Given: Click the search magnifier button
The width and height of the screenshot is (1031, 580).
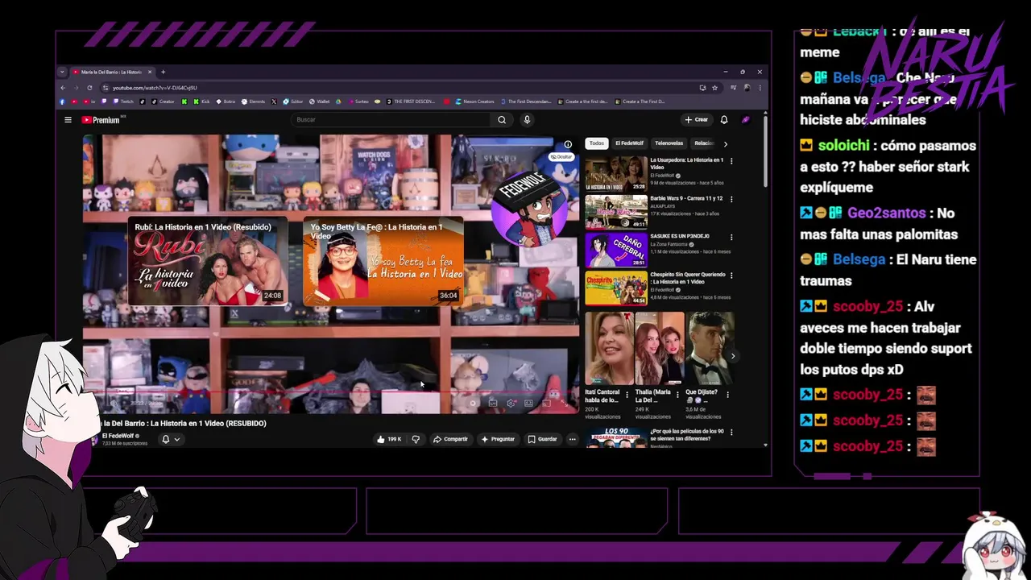Looking at the screenshot, I should pyautogui.click(x=502, y=120).
